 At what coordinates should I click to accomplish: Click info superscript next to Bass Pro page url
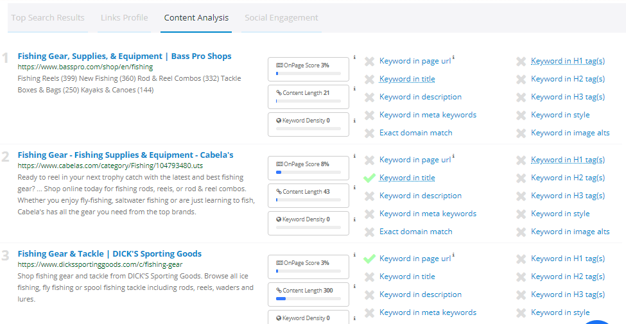click(453, 58)
